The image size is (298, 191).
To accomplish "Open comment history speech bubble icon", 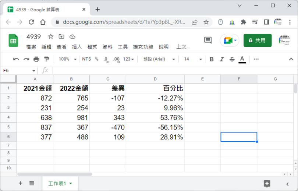I will click(x=208, y=40).
